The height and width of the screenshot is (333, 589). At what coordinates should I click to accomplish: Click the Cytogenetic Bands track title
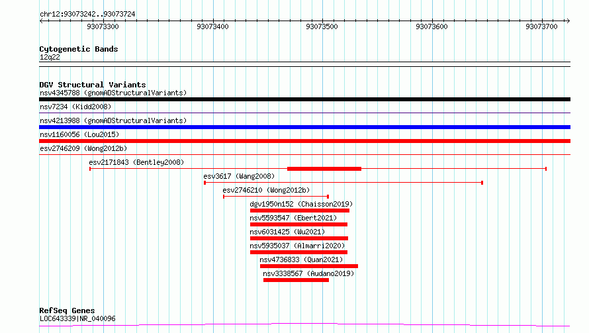pyautogui.click(x=79, y=49)
